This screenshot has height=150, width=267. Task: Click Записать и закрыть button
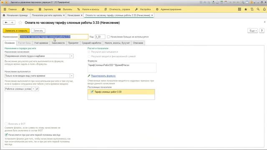[x=16, y=31]
